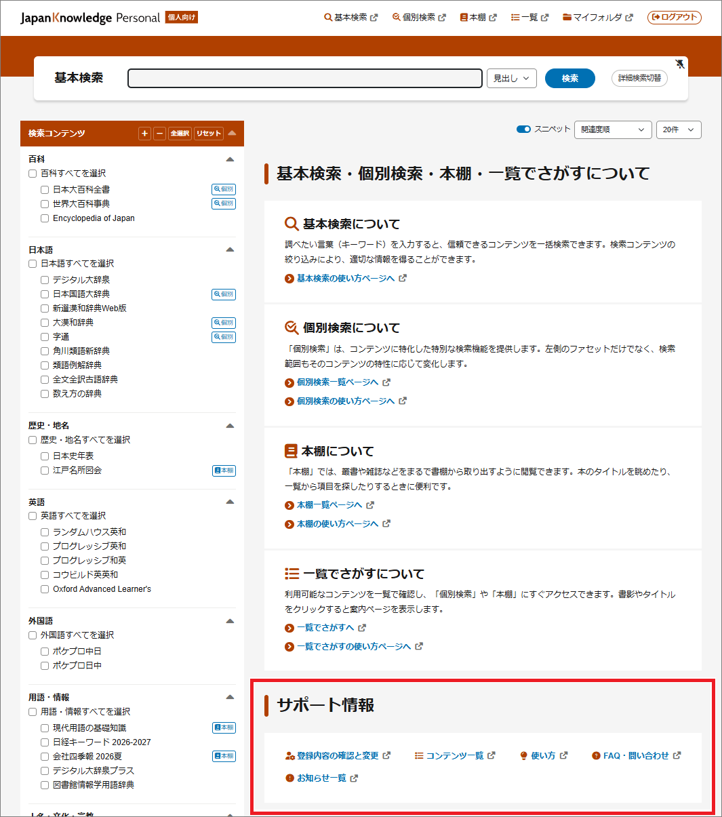Click the arrow icon before 個別検索一覧ページへ

(x=289, y=382)
